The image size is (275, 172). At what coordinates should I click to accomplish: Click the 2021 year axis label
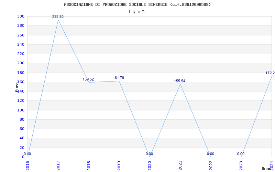click(x=180, y=165)
